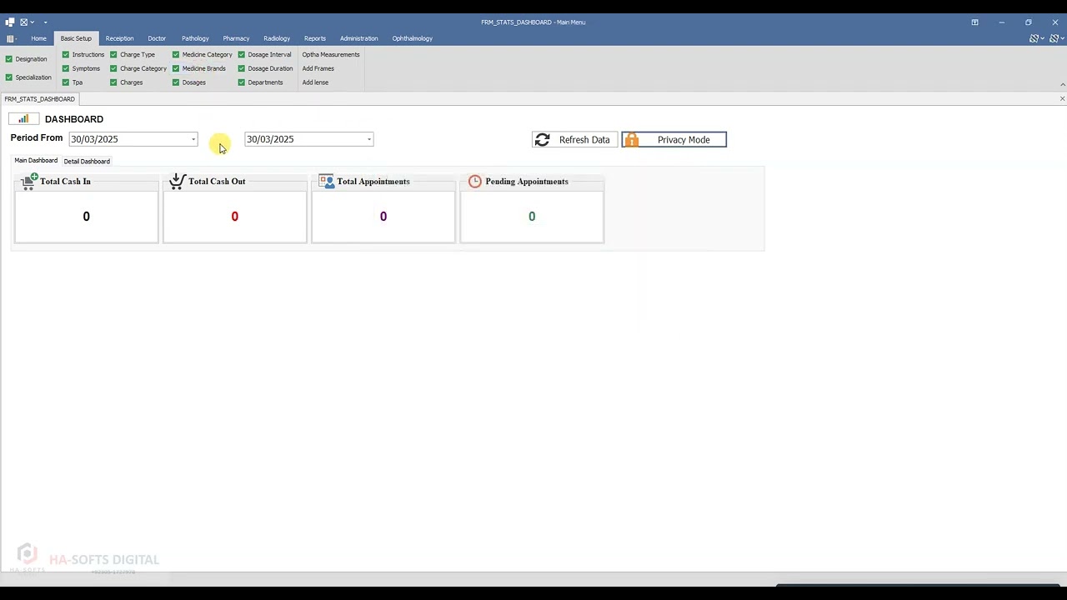Click the envelope icon in quick access toolbar
The image size is (1067, 600).
pyautogui.click(x=24, y=22)
